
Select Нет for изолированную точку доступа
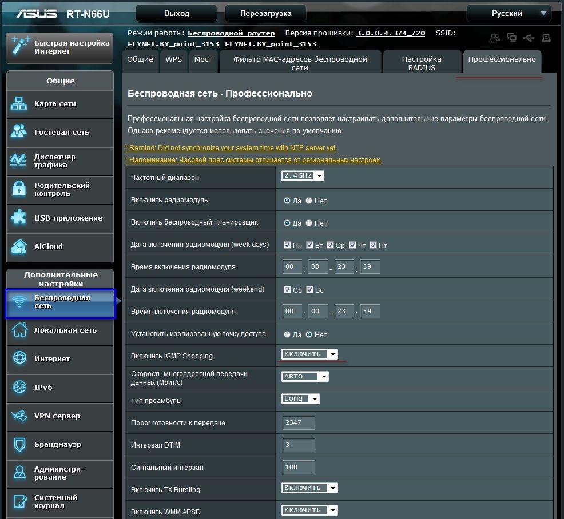click(309, 334)
